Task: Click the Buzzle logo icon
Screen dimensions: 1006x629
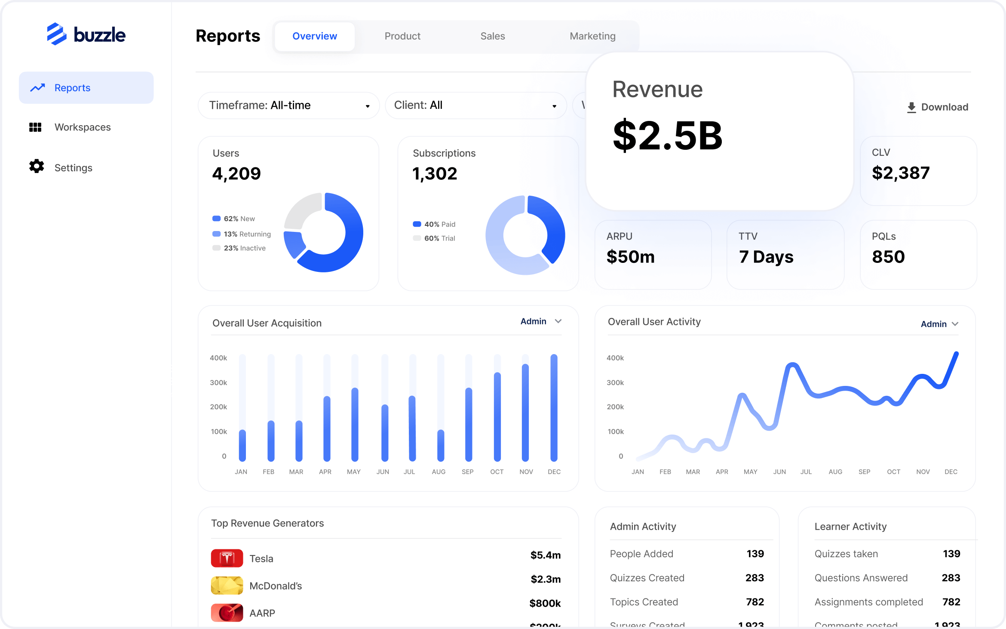Action: [x=57, y=34]
